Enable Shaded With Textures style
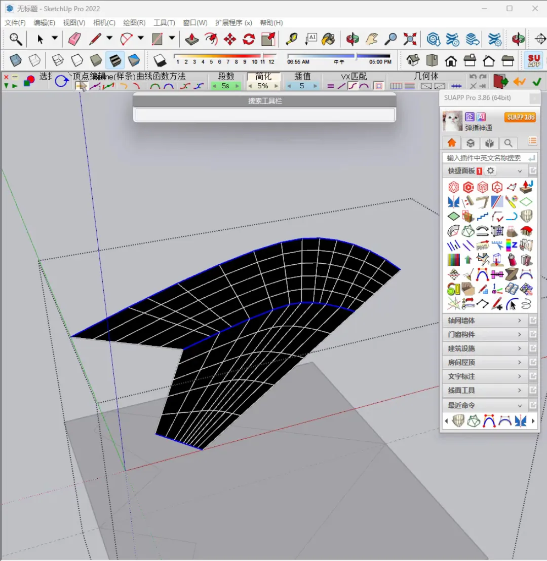The image size is (547, 561). pyautogui.click(x=115, y=60)
